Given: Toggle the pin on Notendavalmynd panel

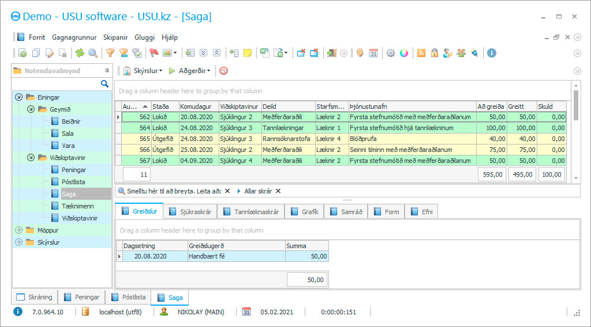Looking at the screenshot, I should click(107, 71).
